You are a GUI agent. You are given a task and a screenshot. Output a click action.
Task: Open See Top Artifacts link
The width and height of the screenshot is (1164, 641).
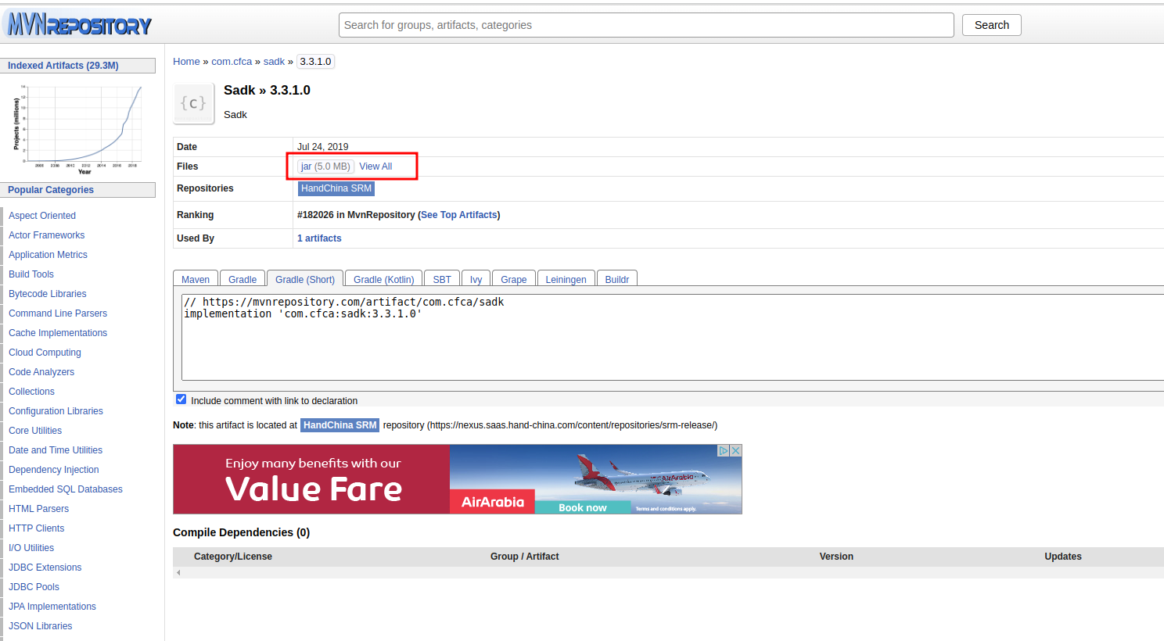459,215
